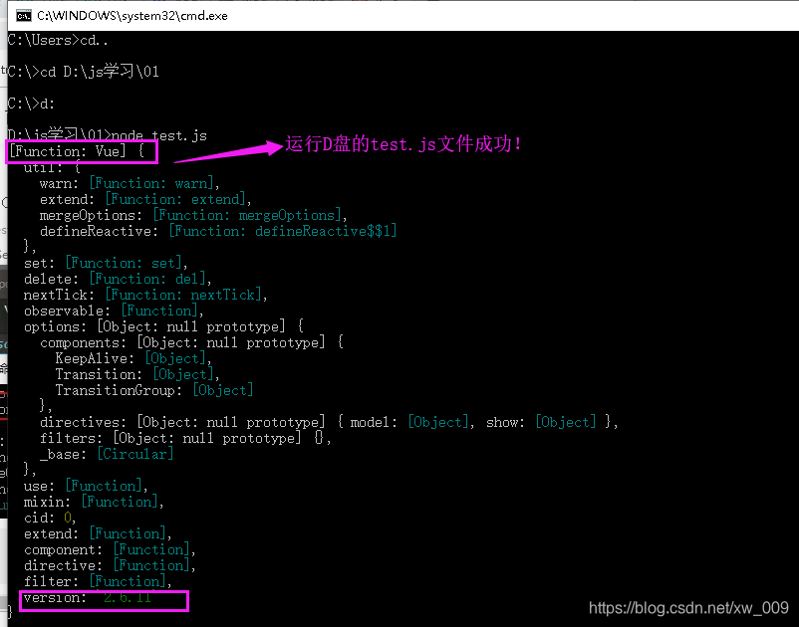Click the 'nextTick: [Function: nextTick]' line

(x=145, y=295)
